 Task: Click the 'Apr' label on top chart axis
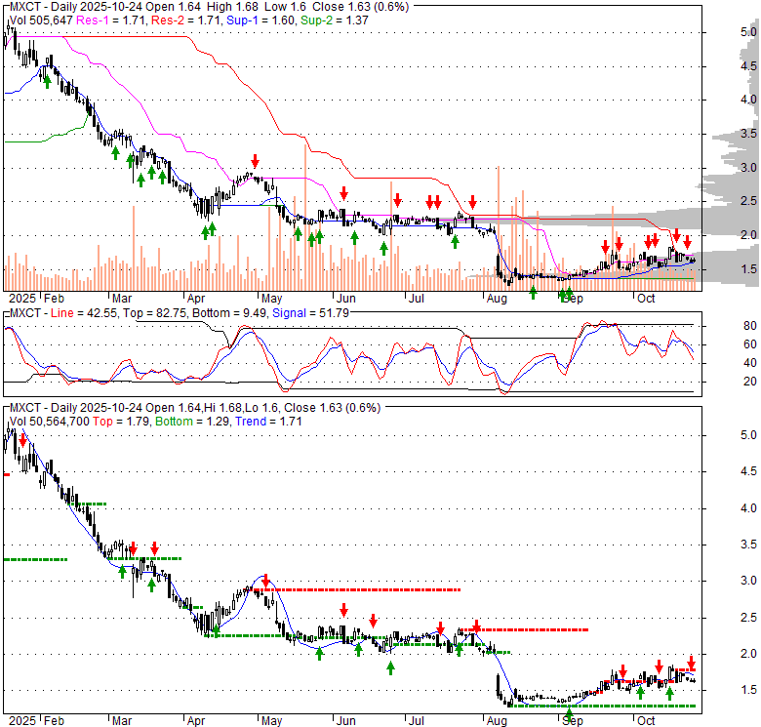[196, 299]
